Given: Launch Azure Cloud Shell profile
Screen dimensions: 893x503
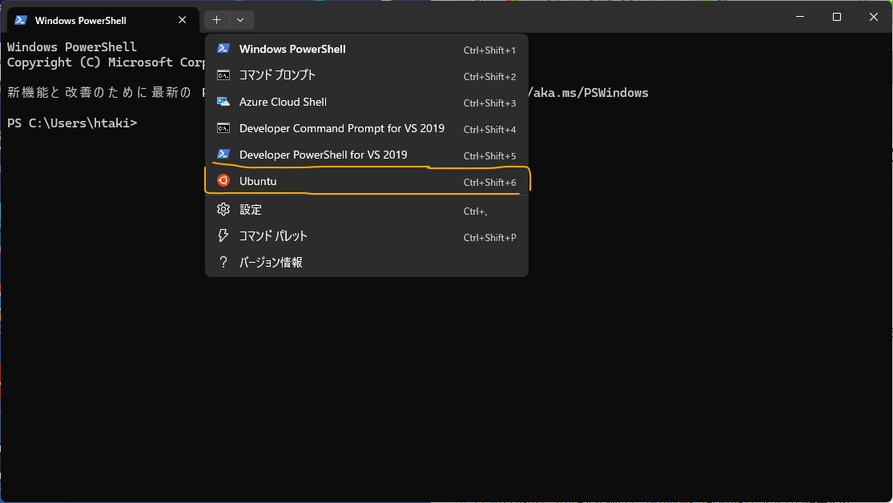Looking at the screenshot, I should 367,102.
